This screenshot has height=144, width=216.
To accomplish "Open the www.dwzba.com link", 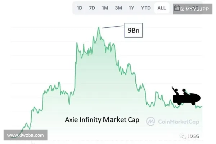I will click(26, 135).
